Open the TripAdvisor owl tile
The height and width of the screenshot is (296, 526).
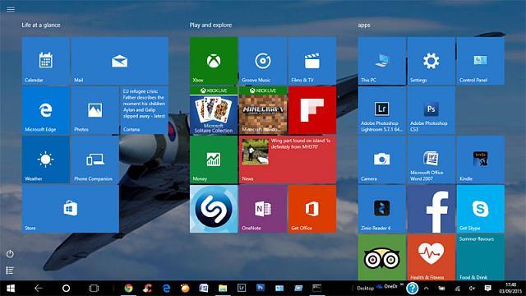(381, 257)
